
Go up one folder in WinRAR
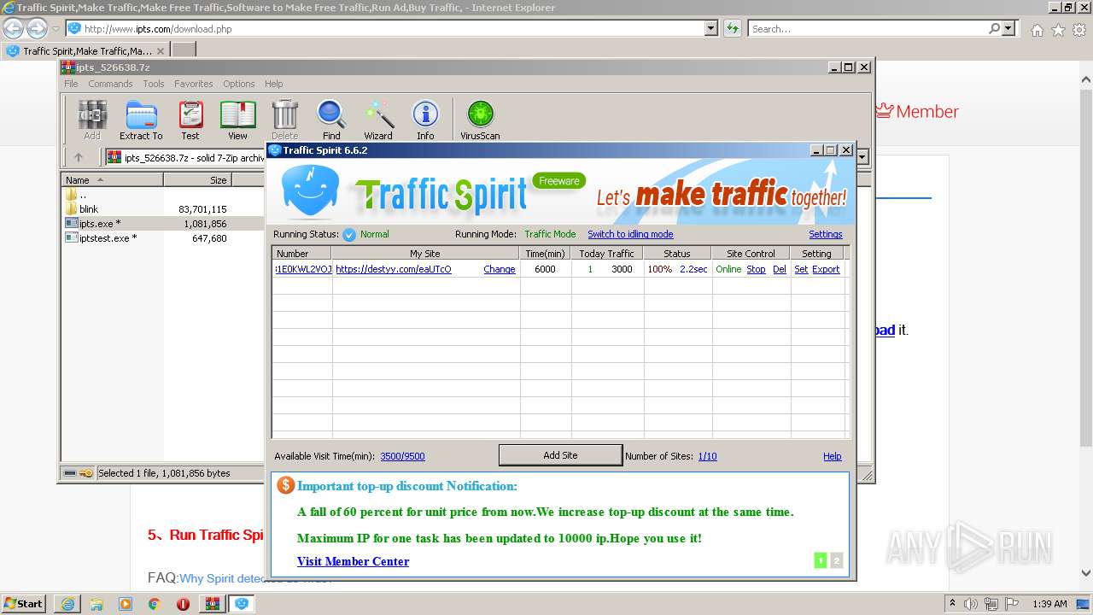point(79,157)
